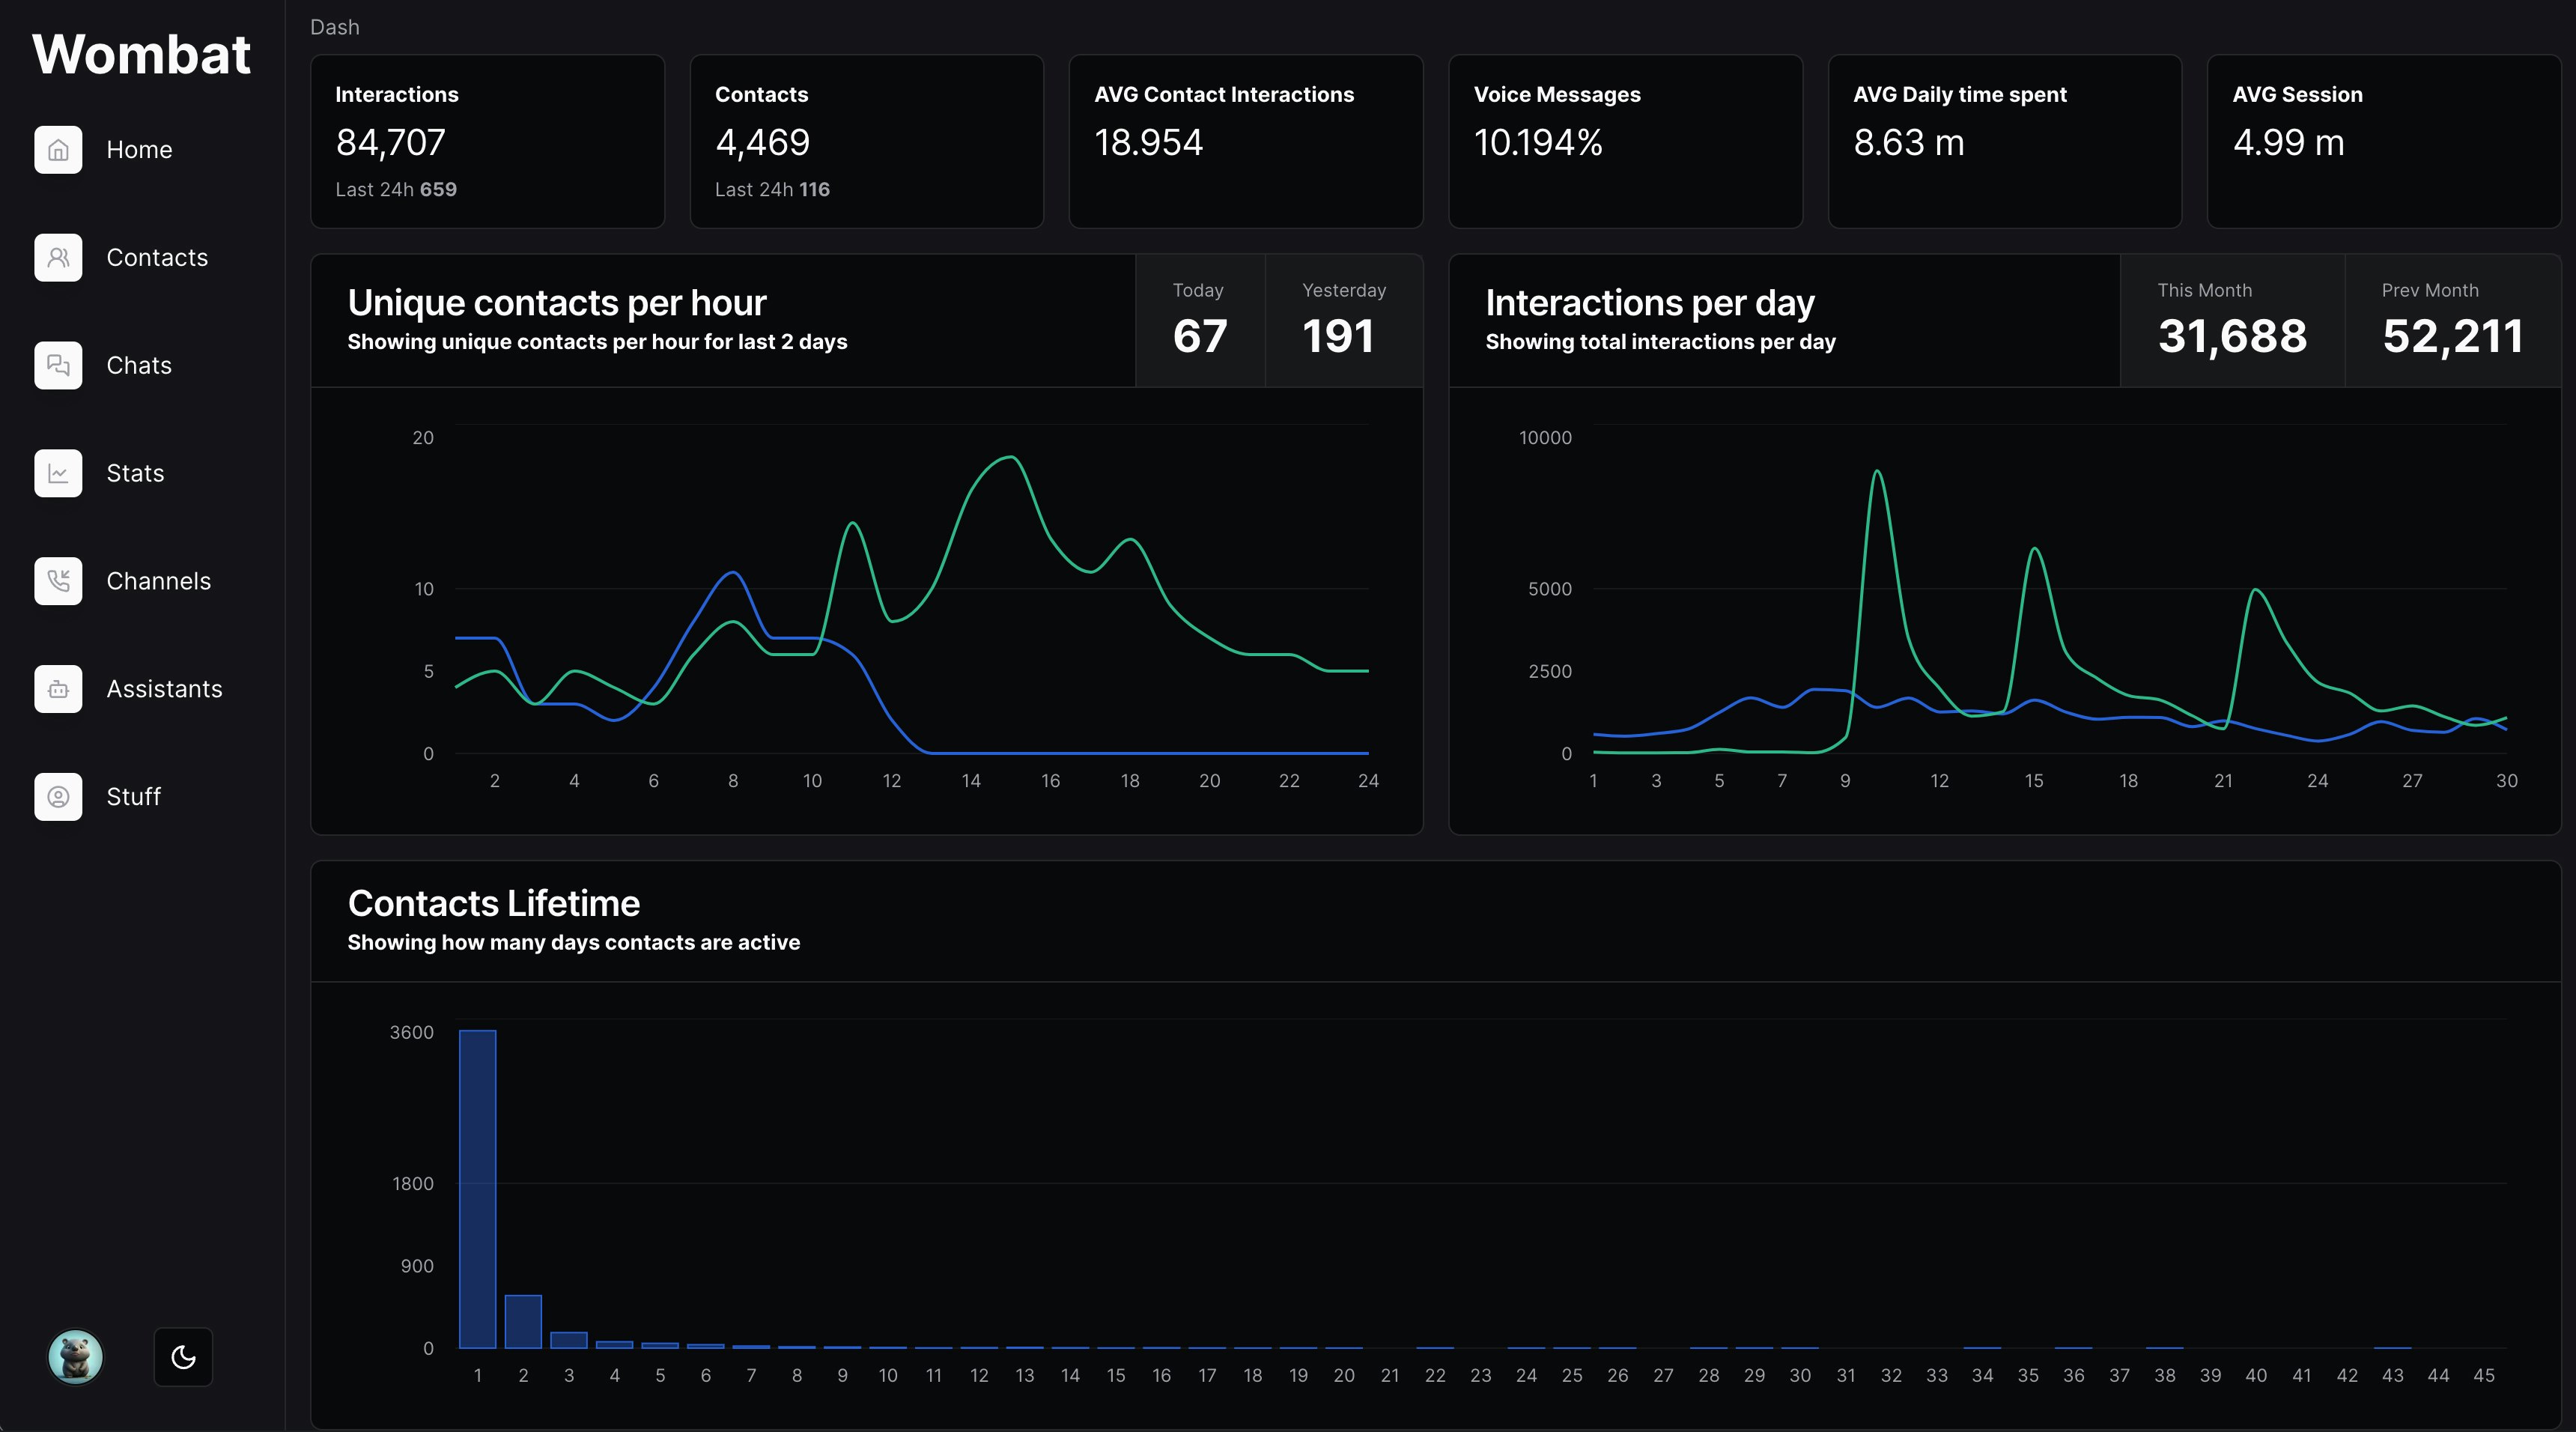Click the Channels phone icon

(x=58, y=581)
